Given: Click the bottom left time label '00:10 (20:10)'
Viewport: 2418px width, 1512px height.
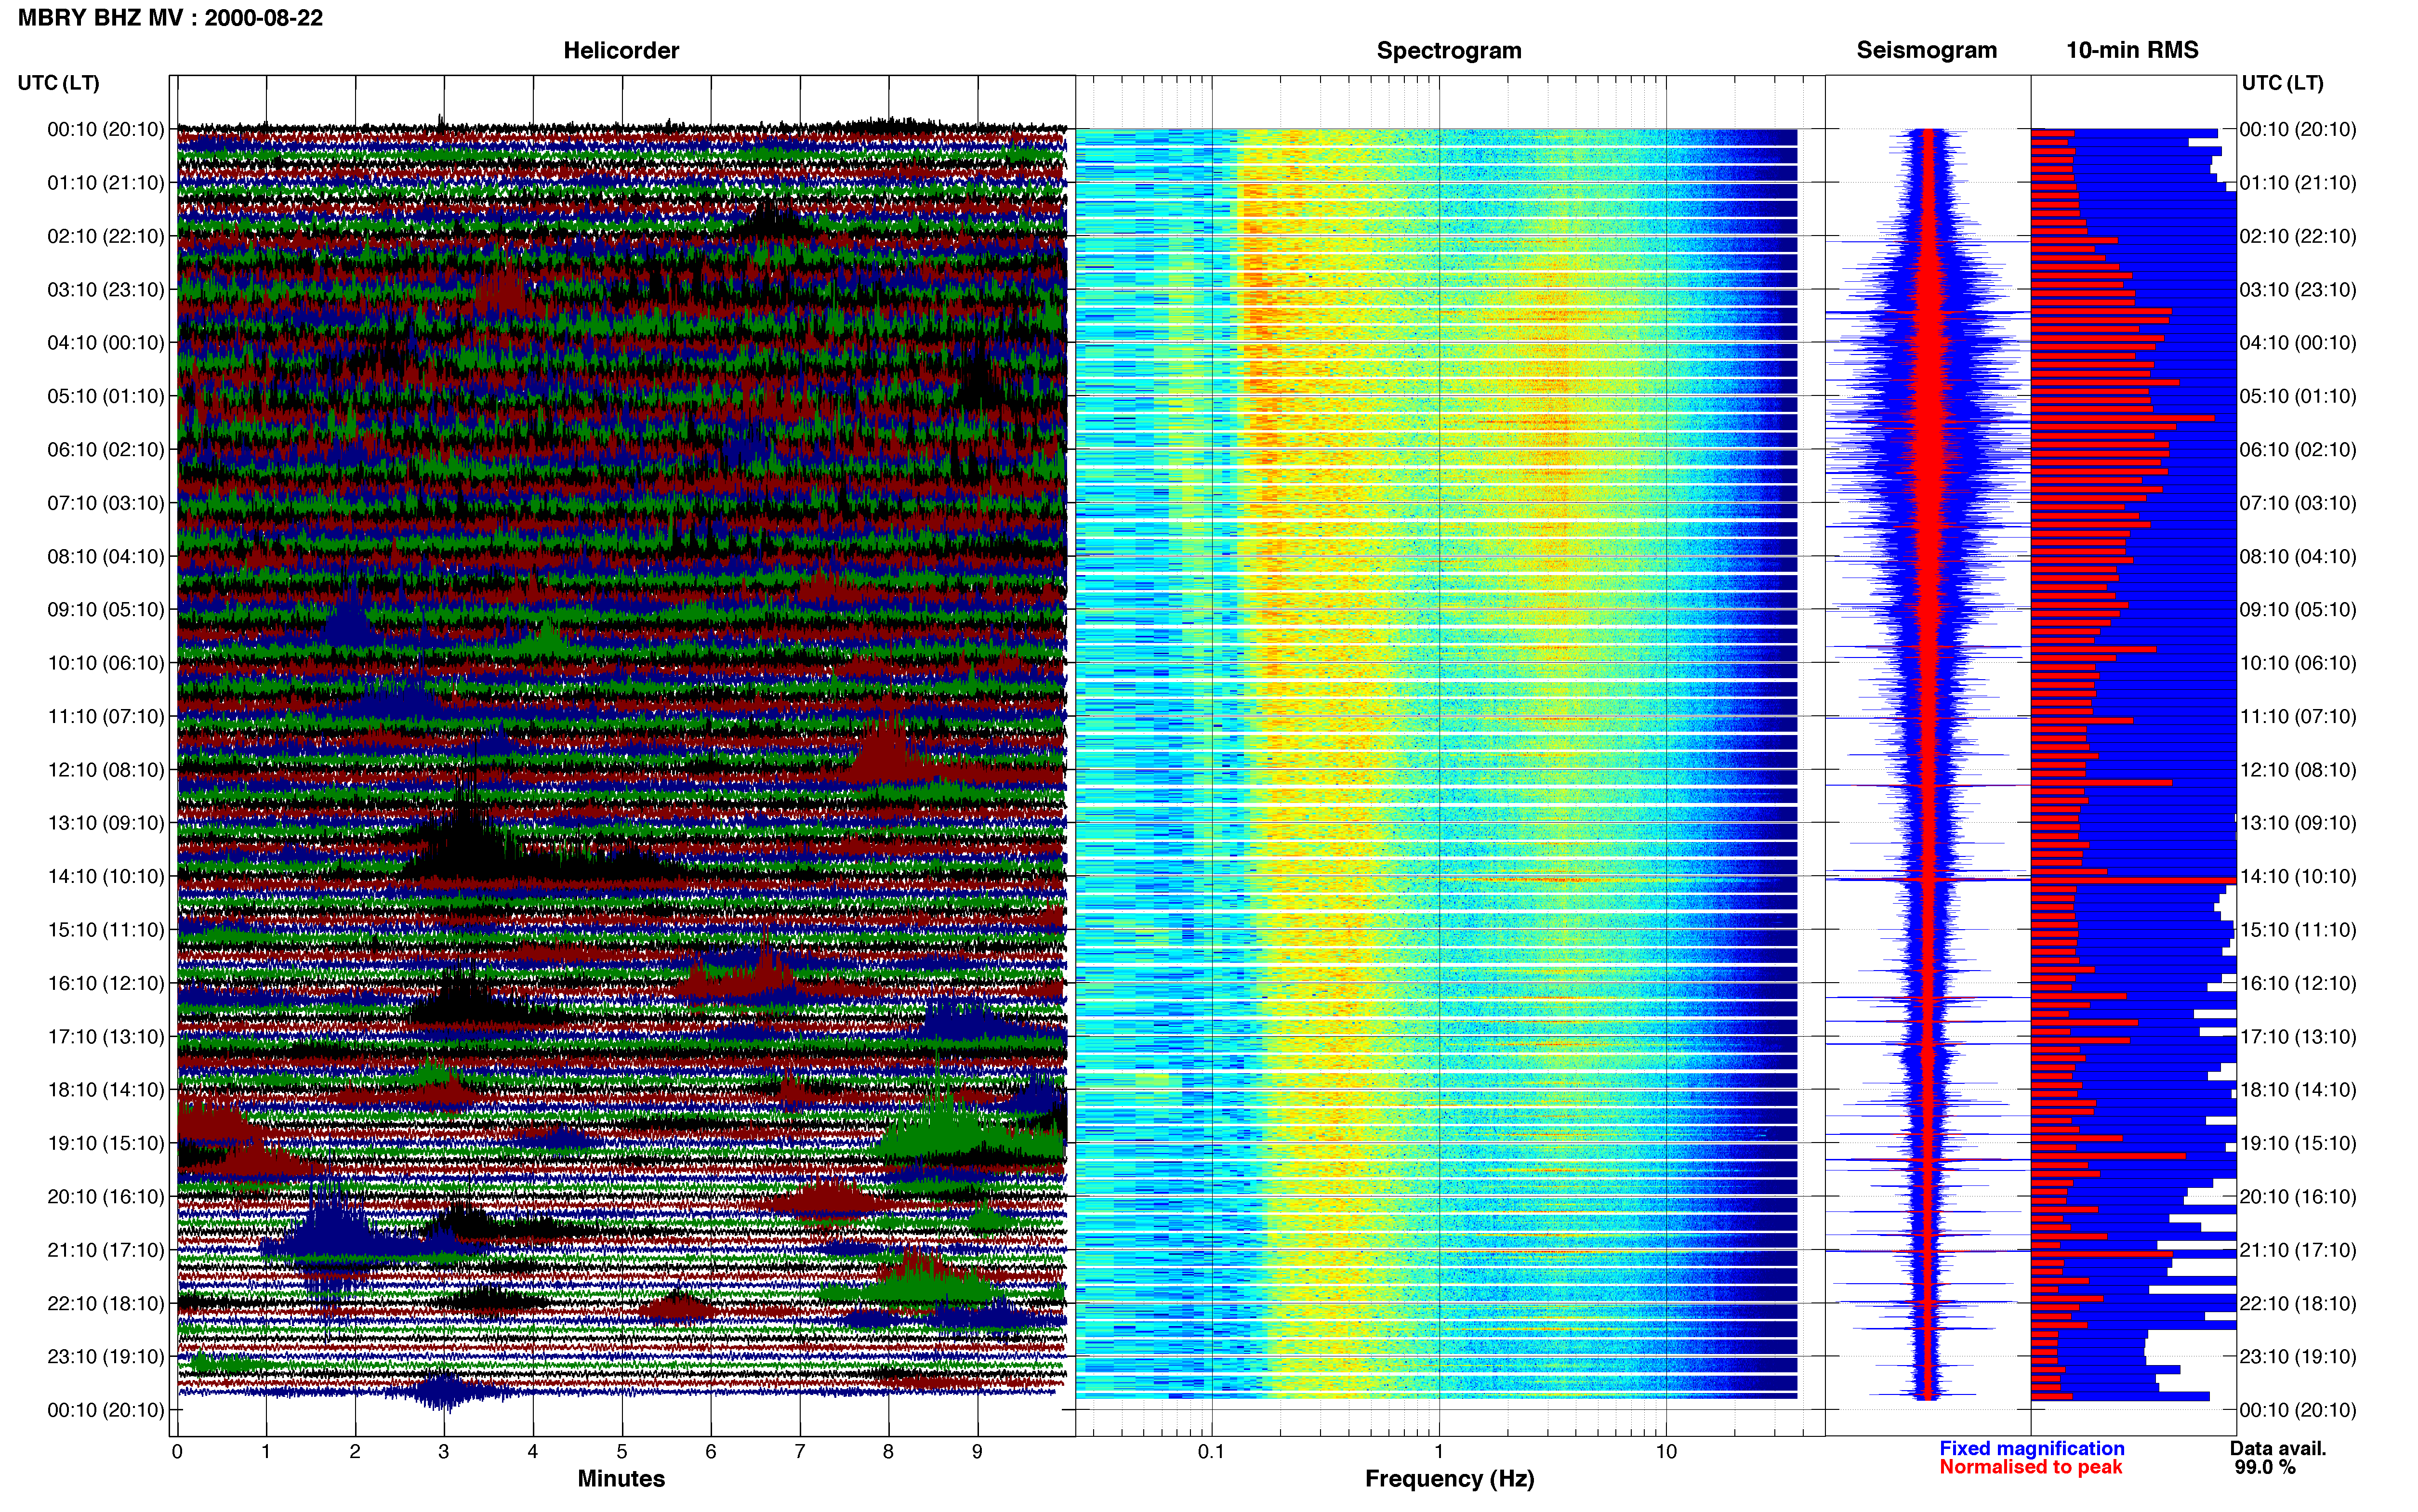Looking at the screenshot, I should [106, 1410].
